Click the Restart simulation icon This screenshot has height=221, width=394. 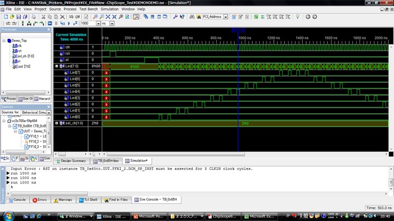(50, 23)
